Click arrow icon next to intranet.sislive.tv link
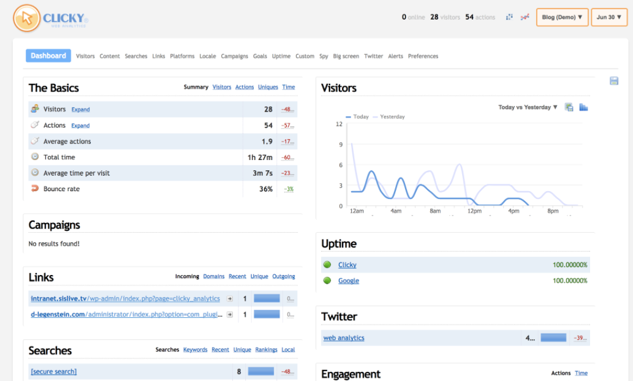Viewport: 633px width, 381px height. 230,299
